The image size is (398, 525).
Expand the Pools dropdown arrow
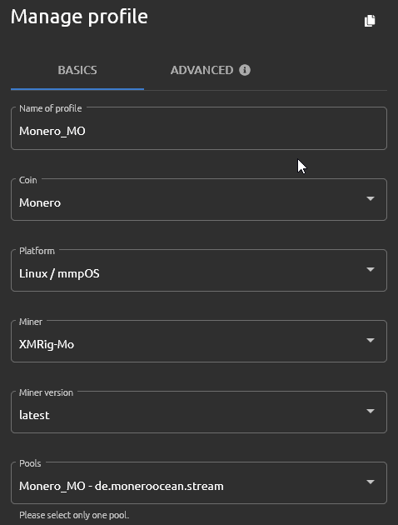371,482
